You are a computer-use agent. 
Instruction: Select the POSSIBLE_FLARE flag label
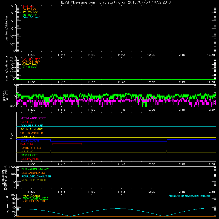pyautogui.click(x=31, y=126)
